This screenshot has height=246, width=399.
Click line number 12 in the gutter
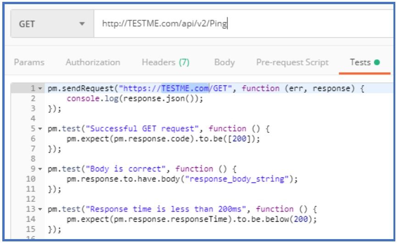click(x=32, y=199)
